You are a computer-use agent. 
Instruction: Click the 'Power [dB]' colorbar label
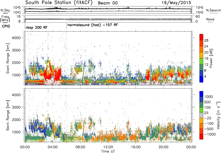211,58
